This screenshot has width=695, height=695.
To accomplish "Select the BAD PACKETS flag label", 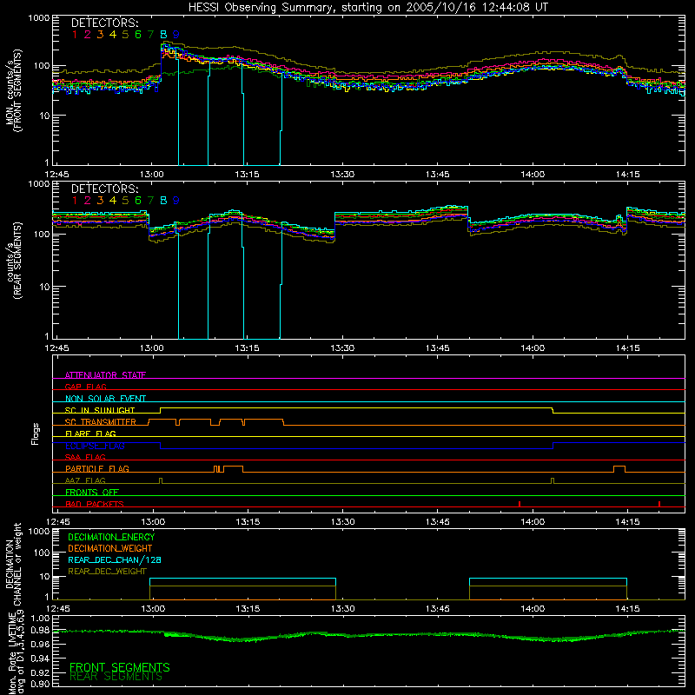I will (95, 504).
